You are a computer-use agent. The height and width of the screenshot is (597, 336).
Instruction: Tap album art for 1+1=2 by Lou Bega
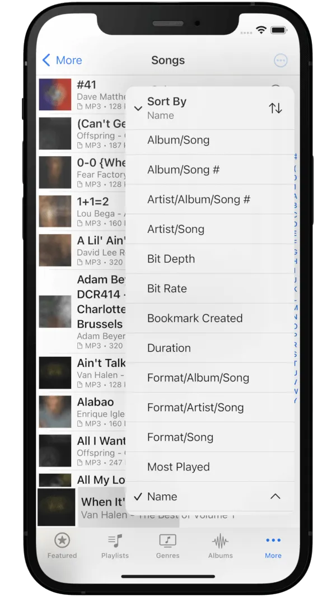click(x=55, y=211)
